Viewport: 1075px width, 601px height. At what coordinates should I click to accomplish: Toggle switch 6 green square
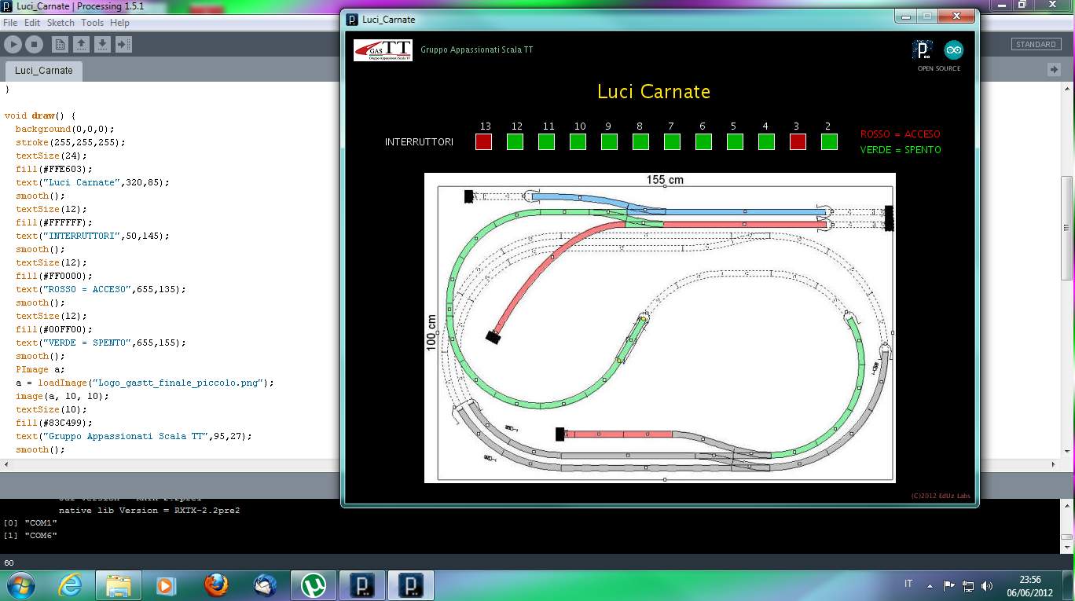pyautogui.click(x=704, y=141)
